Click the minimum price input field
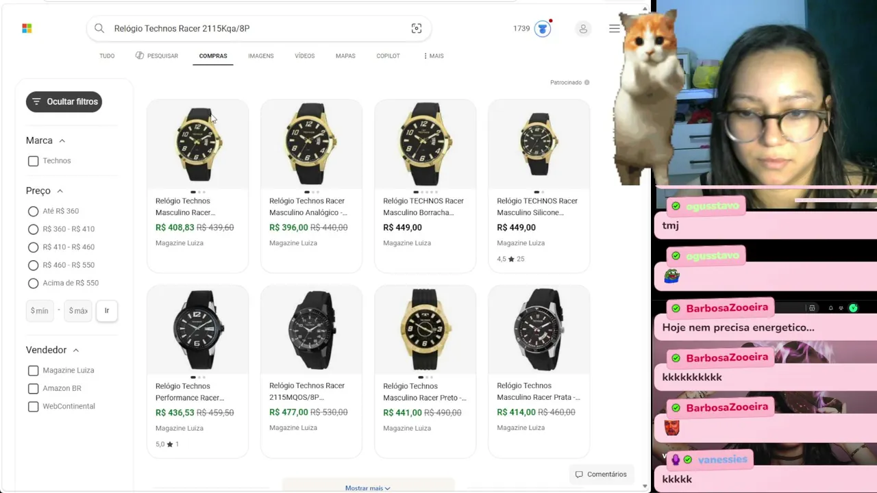Viewport: 877px width, 493px height. (40, 311)
